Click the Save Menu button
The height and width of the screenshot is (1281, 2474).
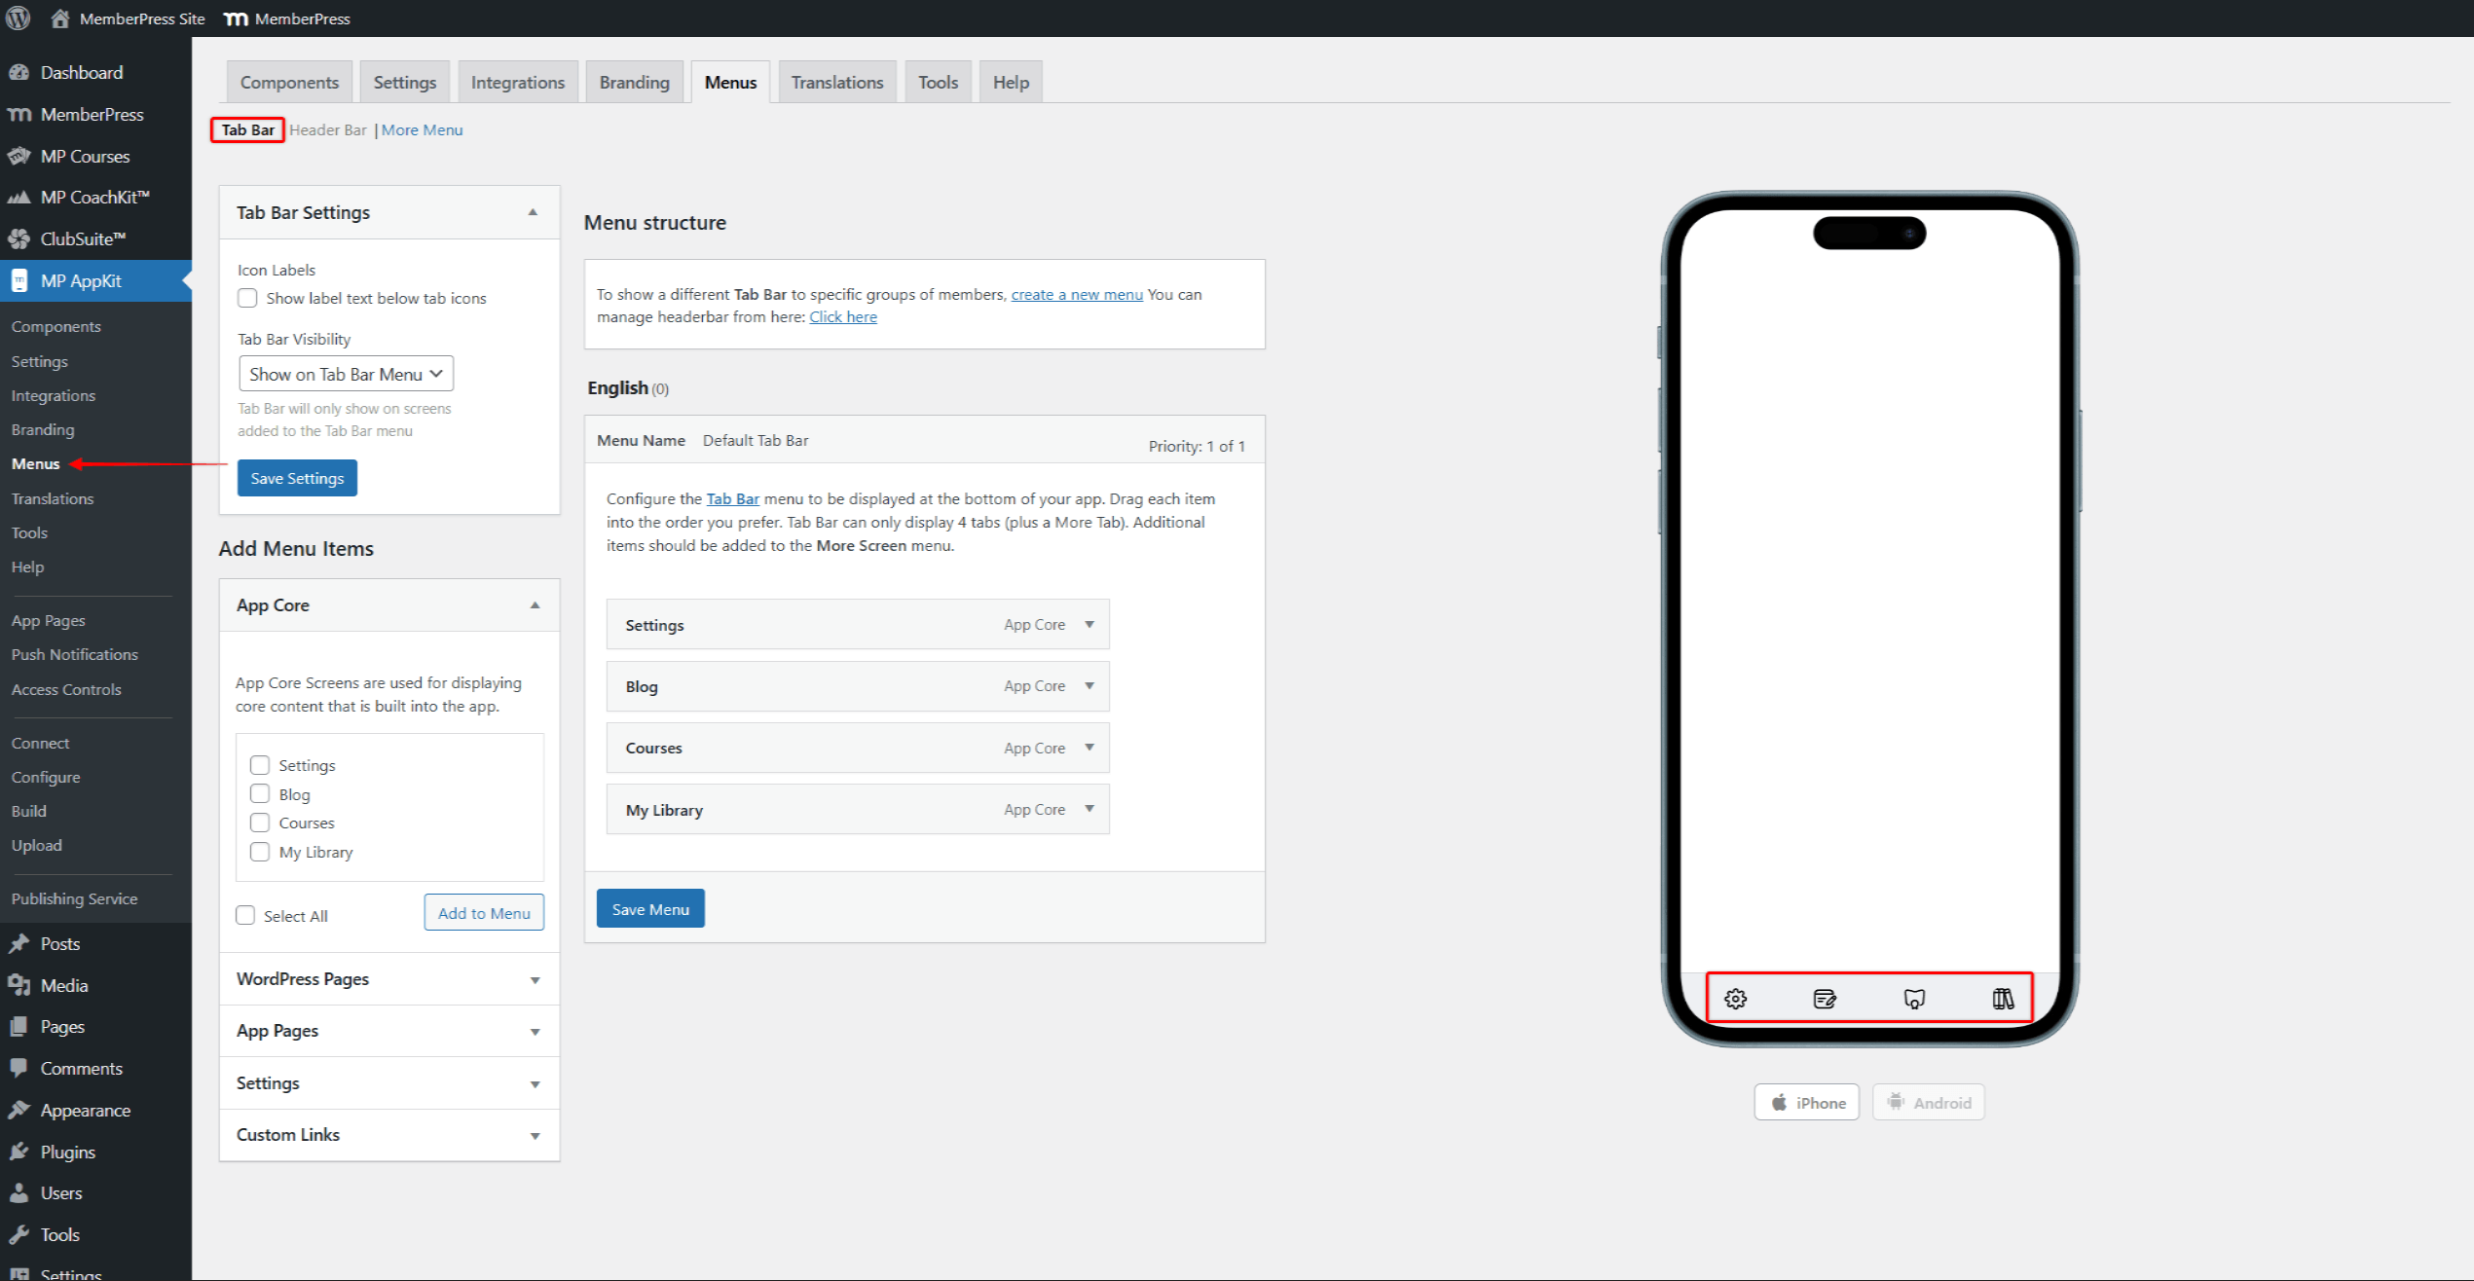click(649, 909)
